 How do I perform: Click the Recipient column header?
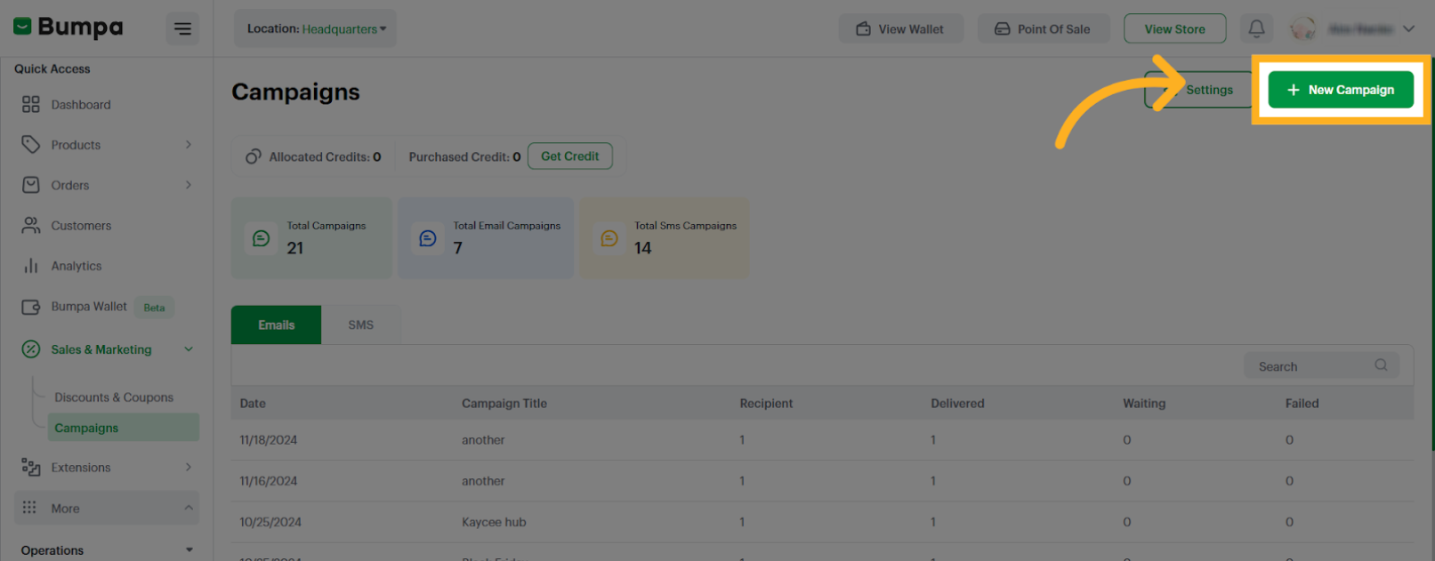click(766, 403)
